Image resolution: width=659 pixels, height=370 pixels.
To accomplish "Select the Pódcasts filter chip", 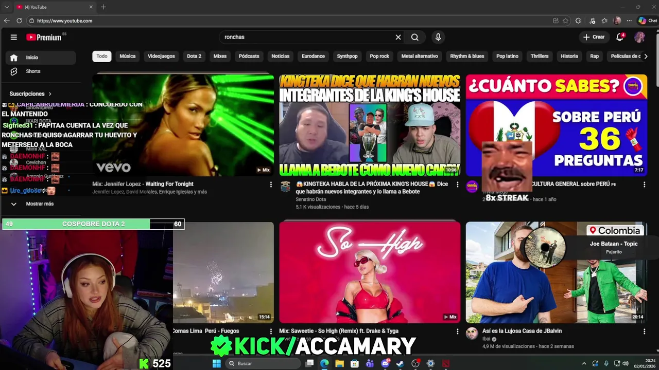I will [249, 56].
